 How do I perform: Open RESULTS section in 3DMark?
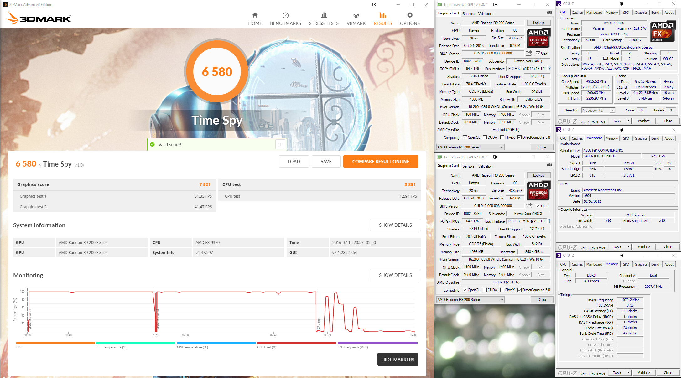point(382,19)
